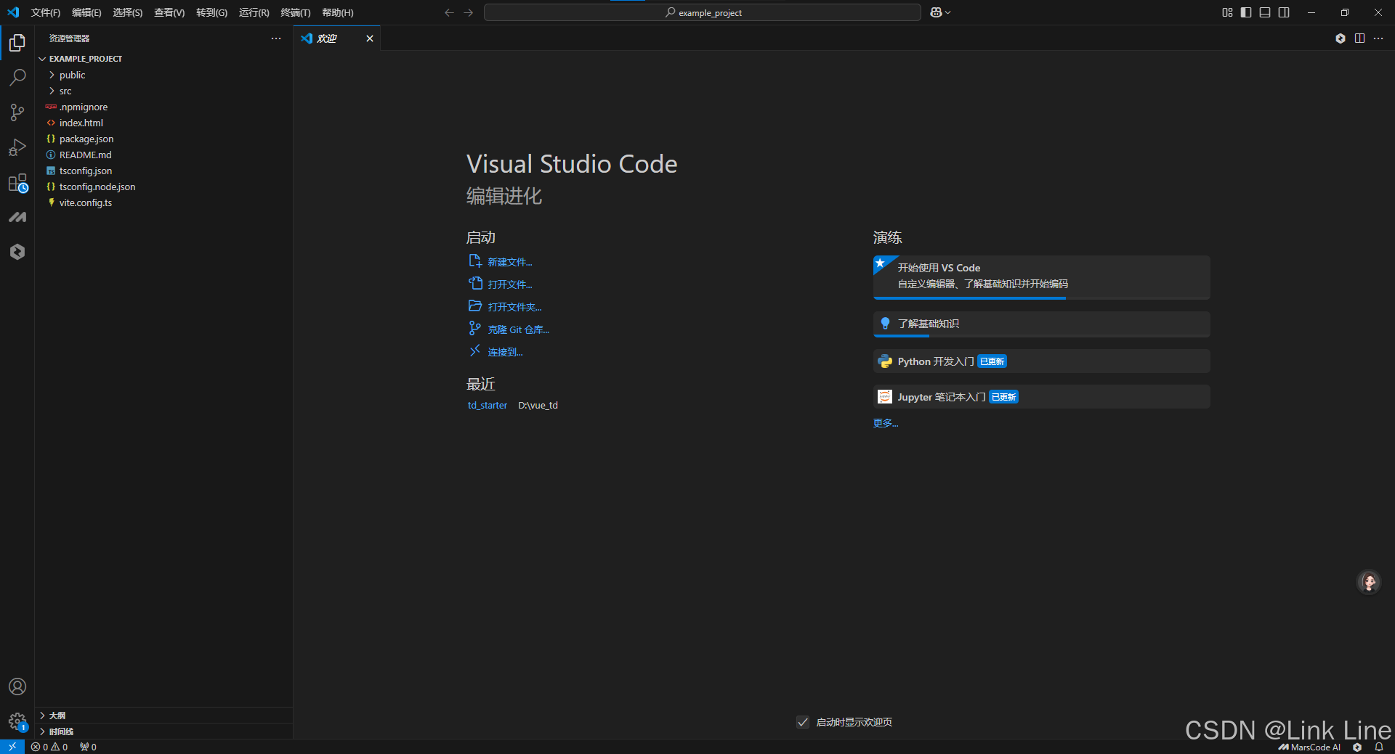
Task: Click the 更多... walkthroughs link
Action: (886, 423)
